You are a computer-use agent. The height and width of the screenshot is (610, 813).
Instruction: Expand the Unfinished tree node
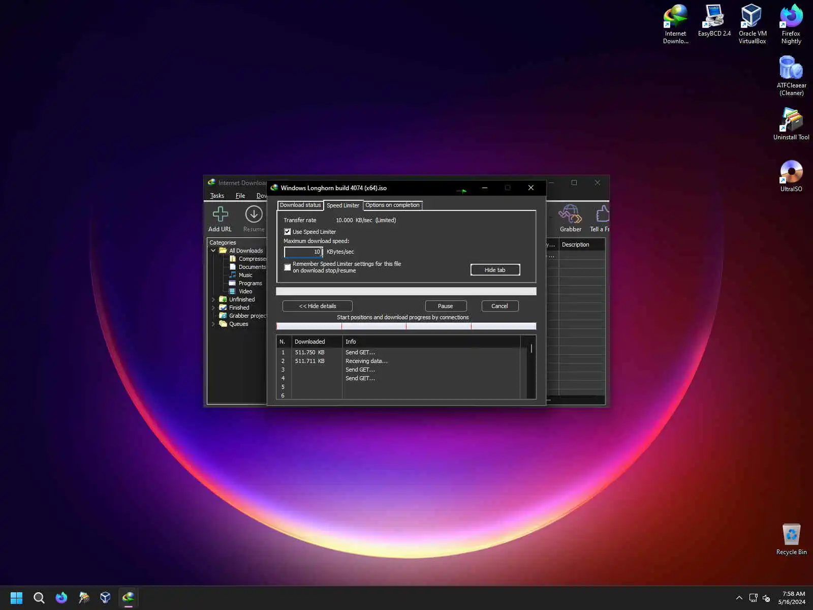(213, 299)
